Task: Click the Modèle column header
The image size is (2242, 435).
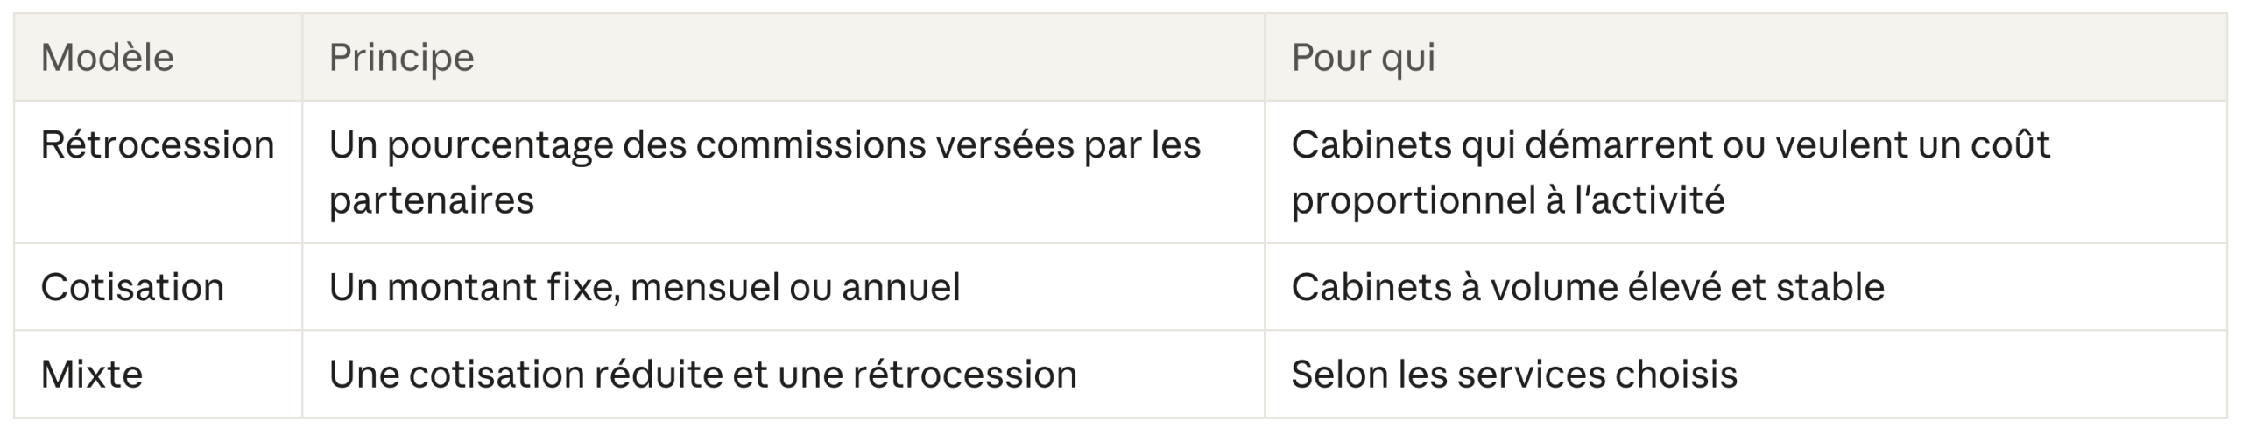Action: click(158, 57)
